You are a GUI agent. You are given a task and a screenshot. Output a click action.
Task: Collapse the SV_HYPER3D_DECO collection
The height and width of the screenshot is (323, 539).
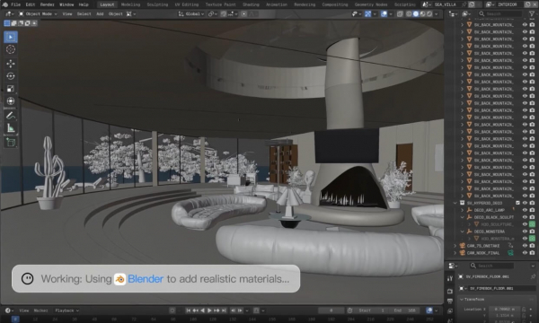(x=455, y=203)
